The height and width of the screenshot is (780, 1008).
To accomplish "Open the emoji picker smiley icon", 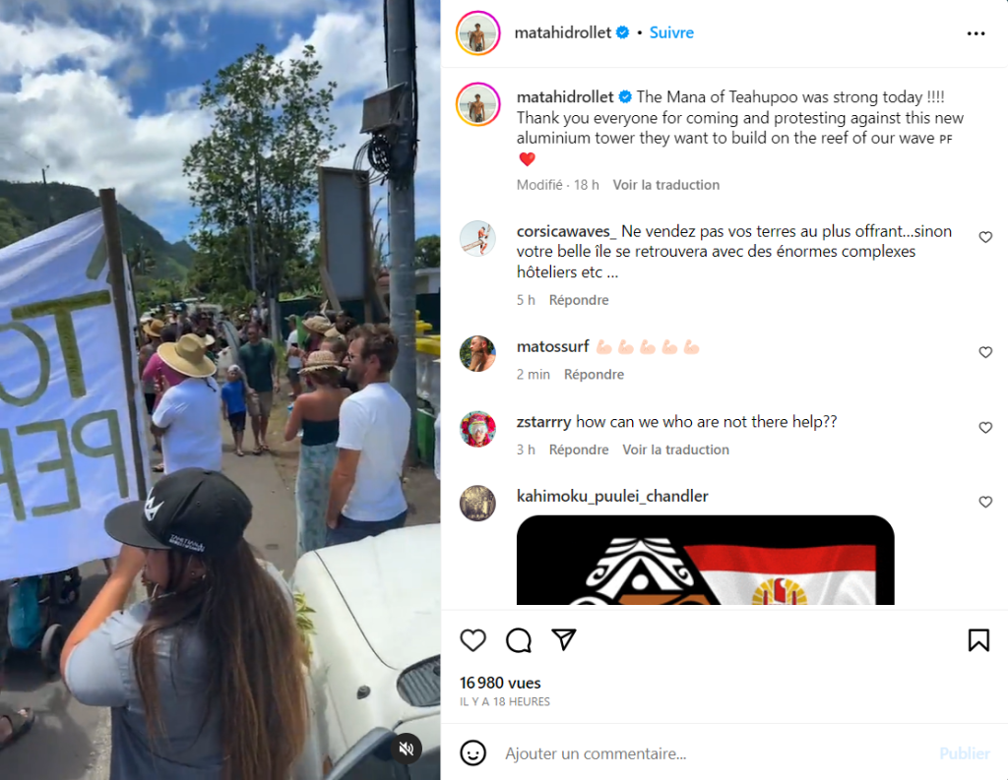I will (472, 753).
